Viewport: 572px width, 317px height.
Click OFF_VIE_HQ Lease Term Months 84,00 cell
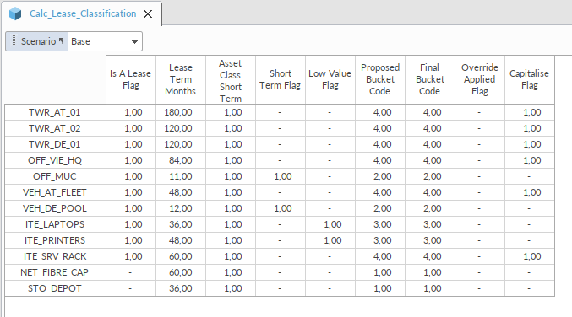coord(181,160)
